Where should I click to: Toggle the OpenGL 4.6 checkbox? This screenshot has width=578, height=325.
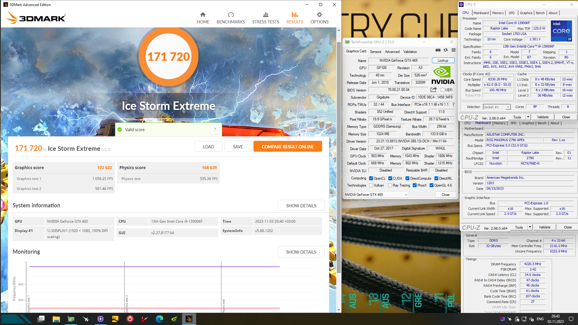431,185
